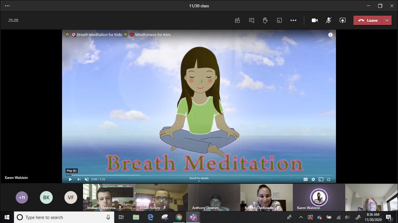Leave the meeting
This screenshot has height=223, width=398.
[368, 20]
